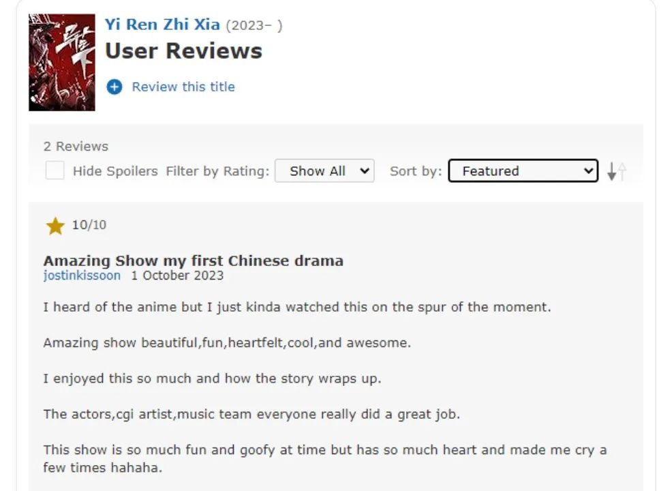Tick the Hide Spoilers checkbox
Image resolution: width=672 pixels, height=491 pixels.
[55, 170]
